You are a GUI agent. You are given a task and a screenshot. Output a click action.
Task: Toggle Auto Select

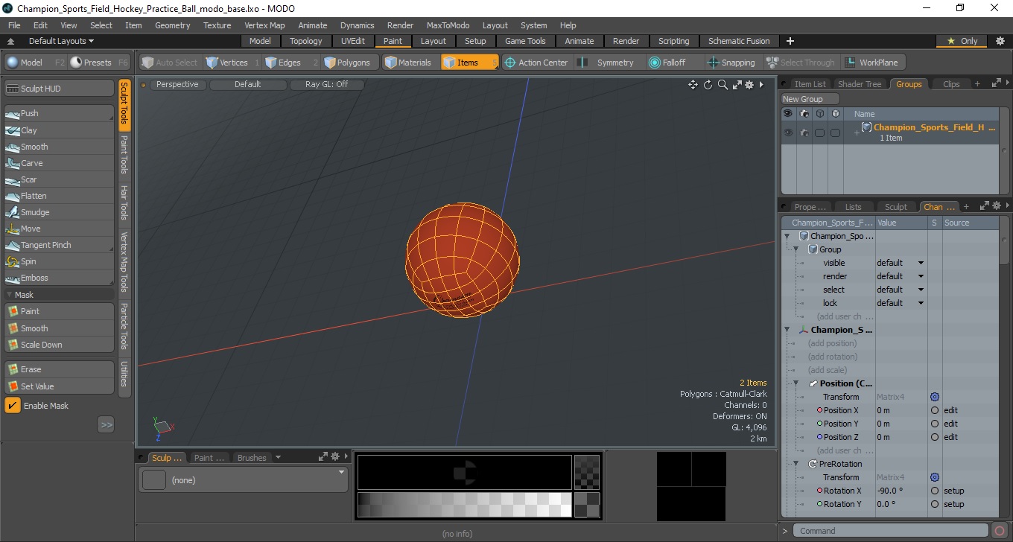(171, 63)
